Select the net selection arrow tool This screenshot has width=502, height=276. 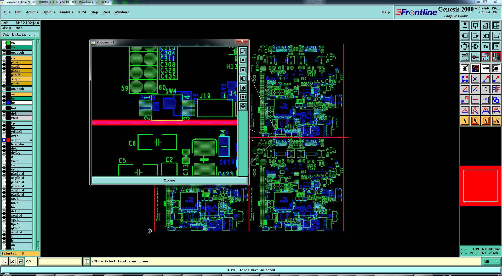(496, 121)
